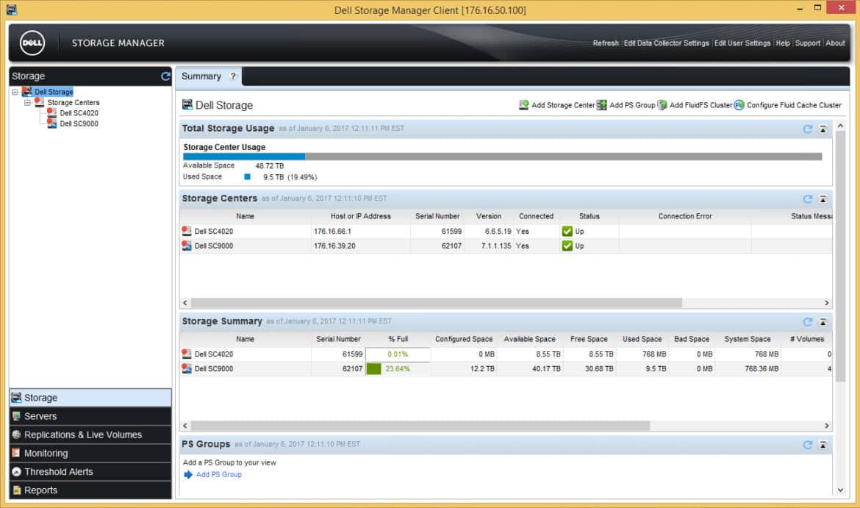This screenshot has height=508, width=860.
Task: Open the Reports view
Action: click(90, 490)
